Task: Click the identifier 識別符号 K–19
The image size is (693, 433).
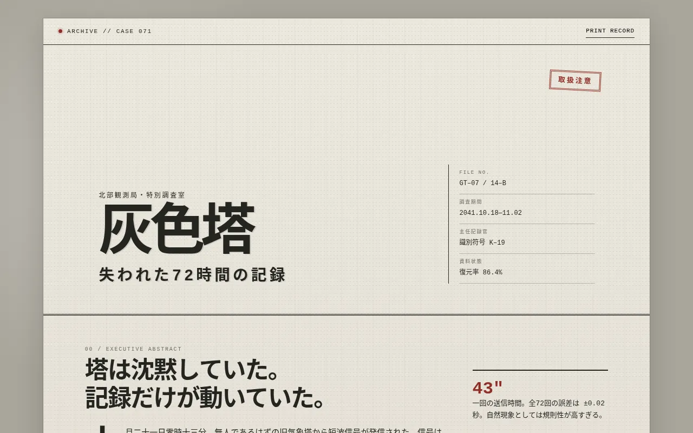Action: 482,242
